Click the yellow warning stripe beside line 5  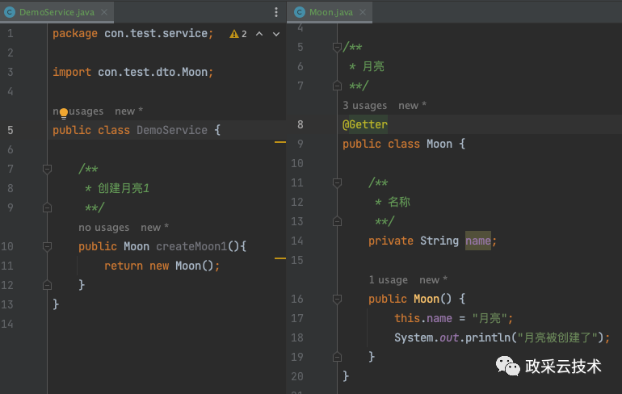[280, 141]
